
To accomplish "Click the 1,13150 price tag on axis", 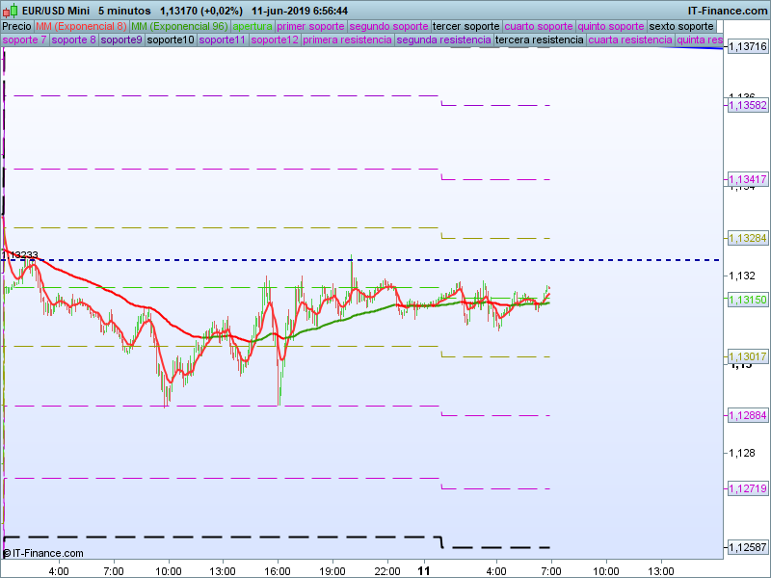I will click(747, 301).
